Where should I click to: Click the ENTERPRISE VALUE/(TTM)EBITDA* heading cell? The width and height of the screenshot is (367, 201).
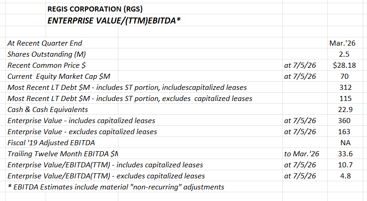114,21
